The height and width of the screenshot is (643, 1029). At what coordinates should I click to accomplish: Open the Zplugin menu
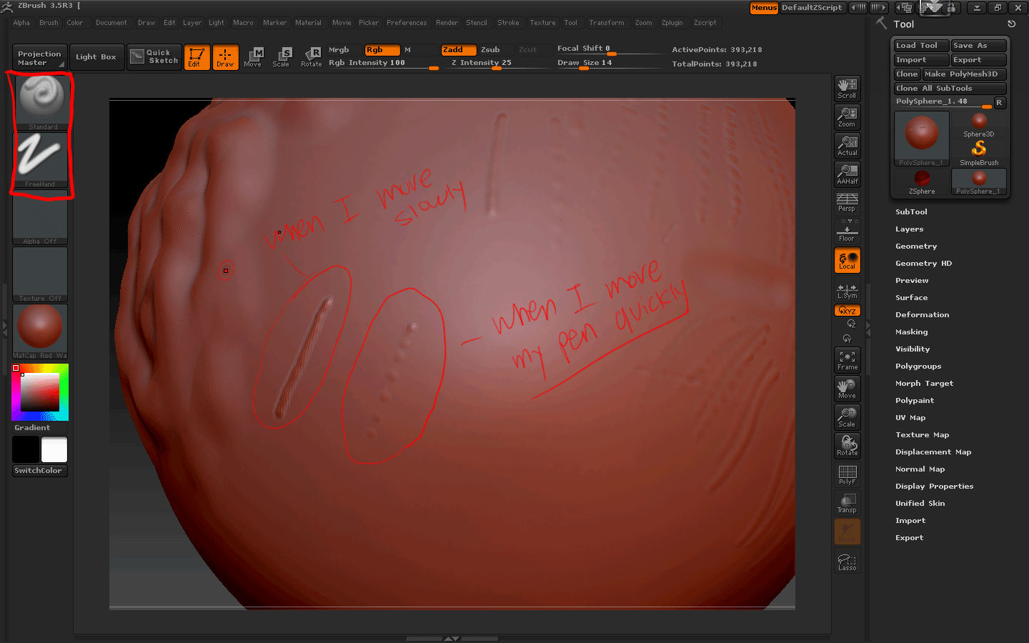point(672,22)
